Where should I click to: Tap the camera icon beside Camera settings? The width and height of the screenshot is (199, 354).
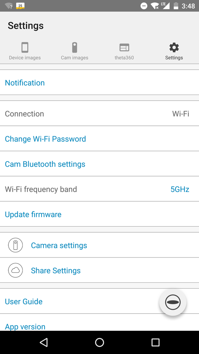(15, 245)
